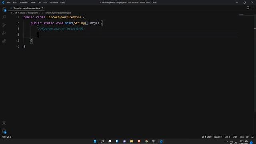Open Task View on the taskbar

(110, 141)
